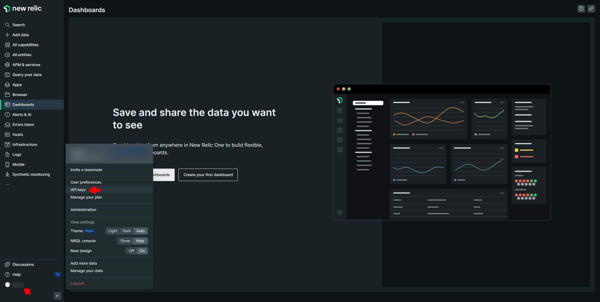Hide the NRQL console
Viewport: 600px width, 302px height.
(x=140, y=241)
